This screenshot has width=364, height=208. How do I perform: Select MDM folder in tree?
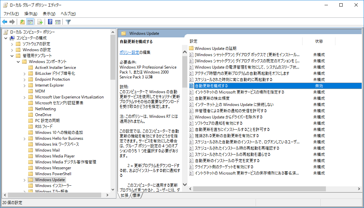pyautogui.click(x=40, y=91)
